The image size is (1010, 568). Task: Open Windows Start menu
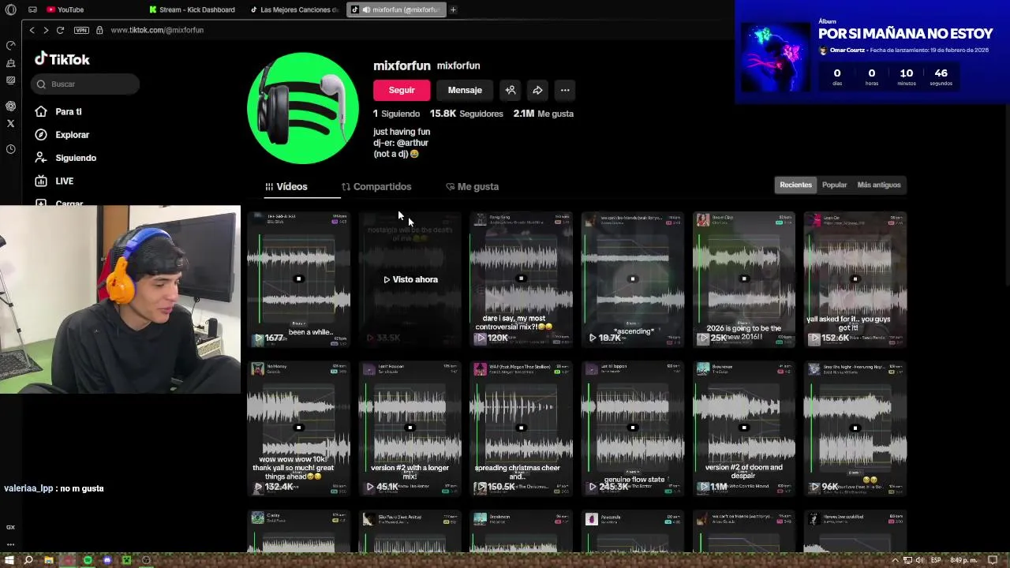9,560
